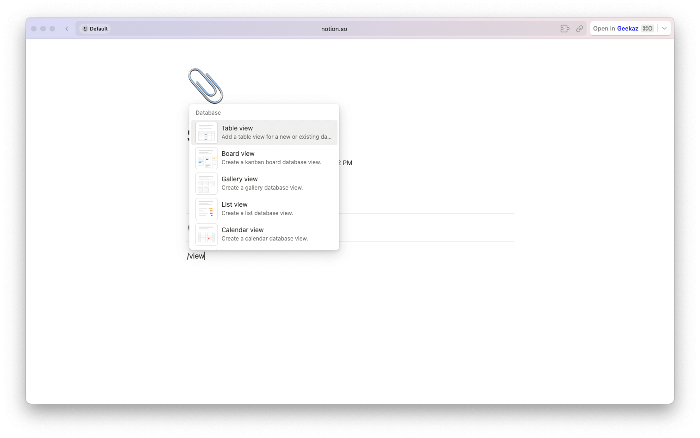Screen dimensions: 700x438
Task: Click 'Create a list database view.' description
Action: pyautogui.click(x=257, y=213)
